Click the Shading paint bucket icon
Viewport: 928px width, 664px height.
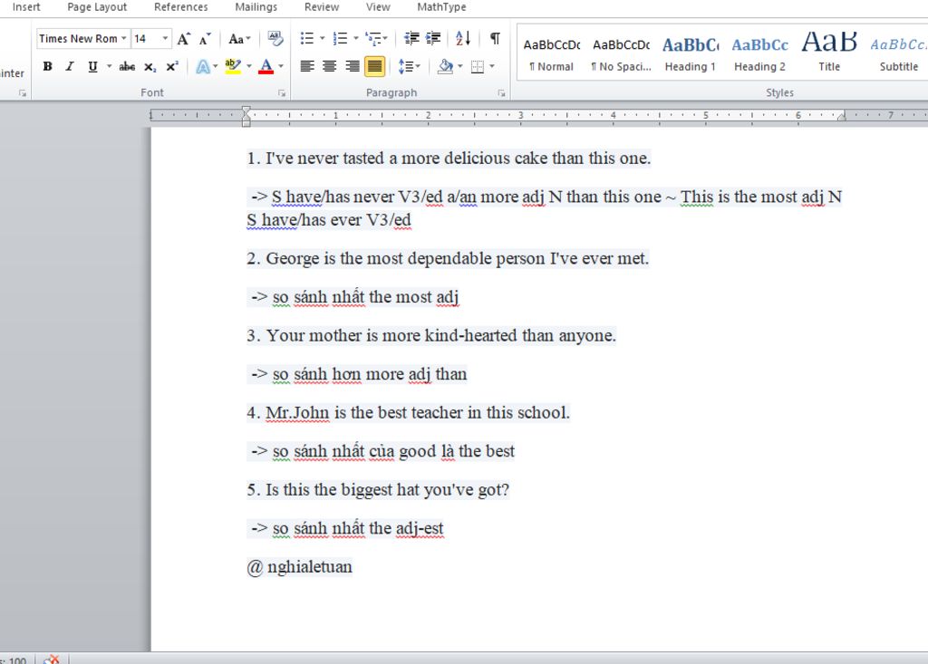click(x=445, y=66)
